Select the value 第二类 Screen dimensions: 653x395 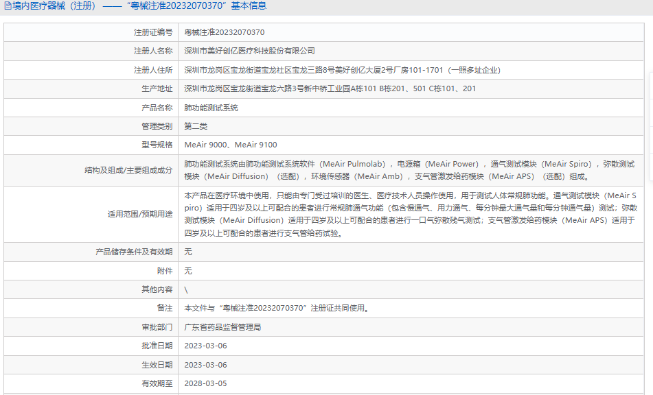(196, 126)
